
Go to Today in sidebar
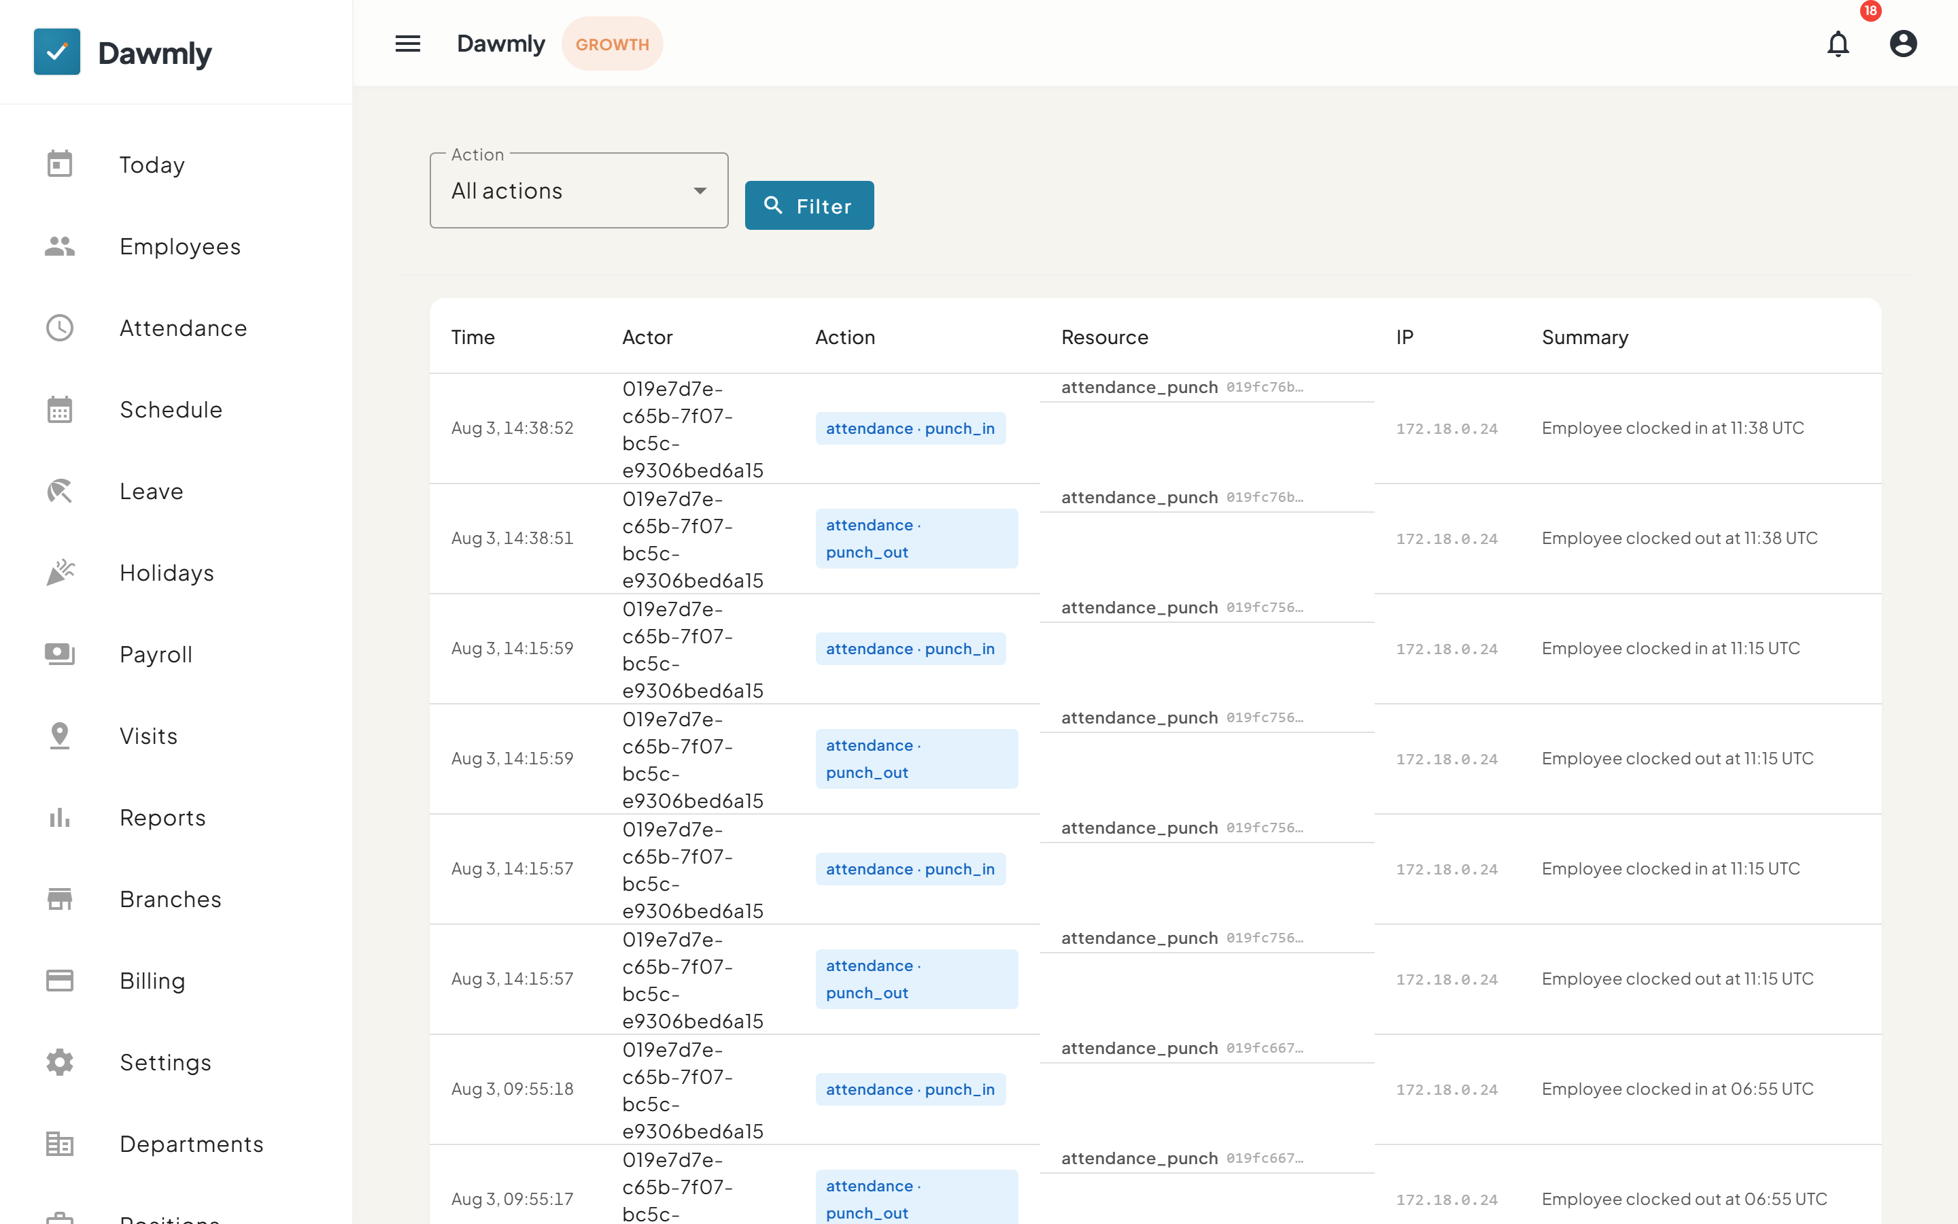tap(152, 165)
